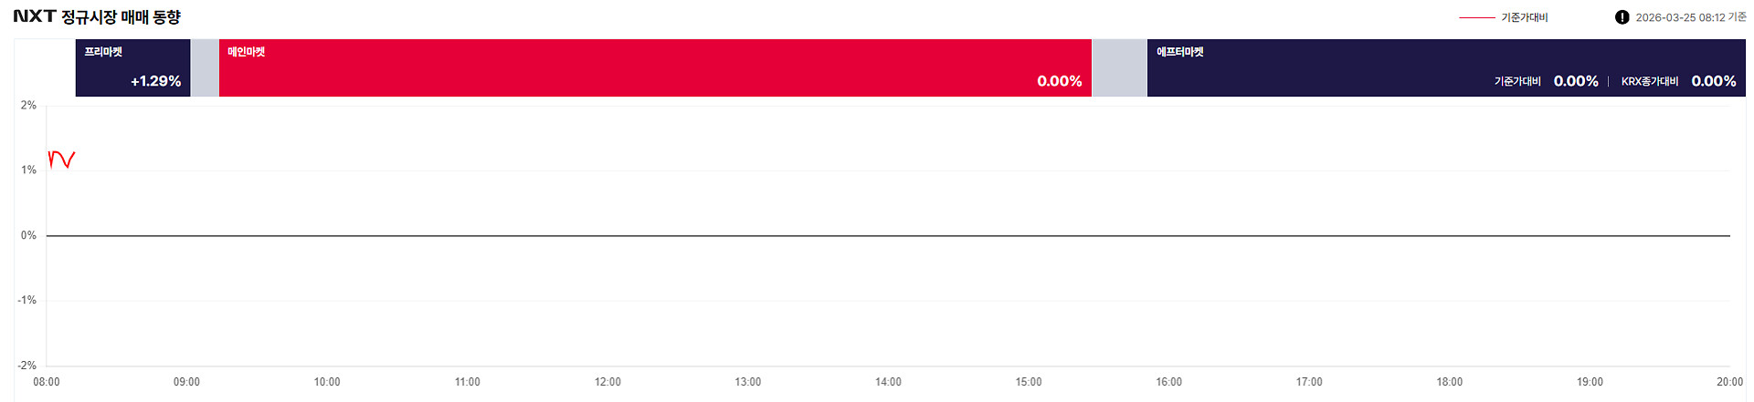Click the exclamation info icon beside timestamp
1754x402 pixels.
(x=1622, y=17)
